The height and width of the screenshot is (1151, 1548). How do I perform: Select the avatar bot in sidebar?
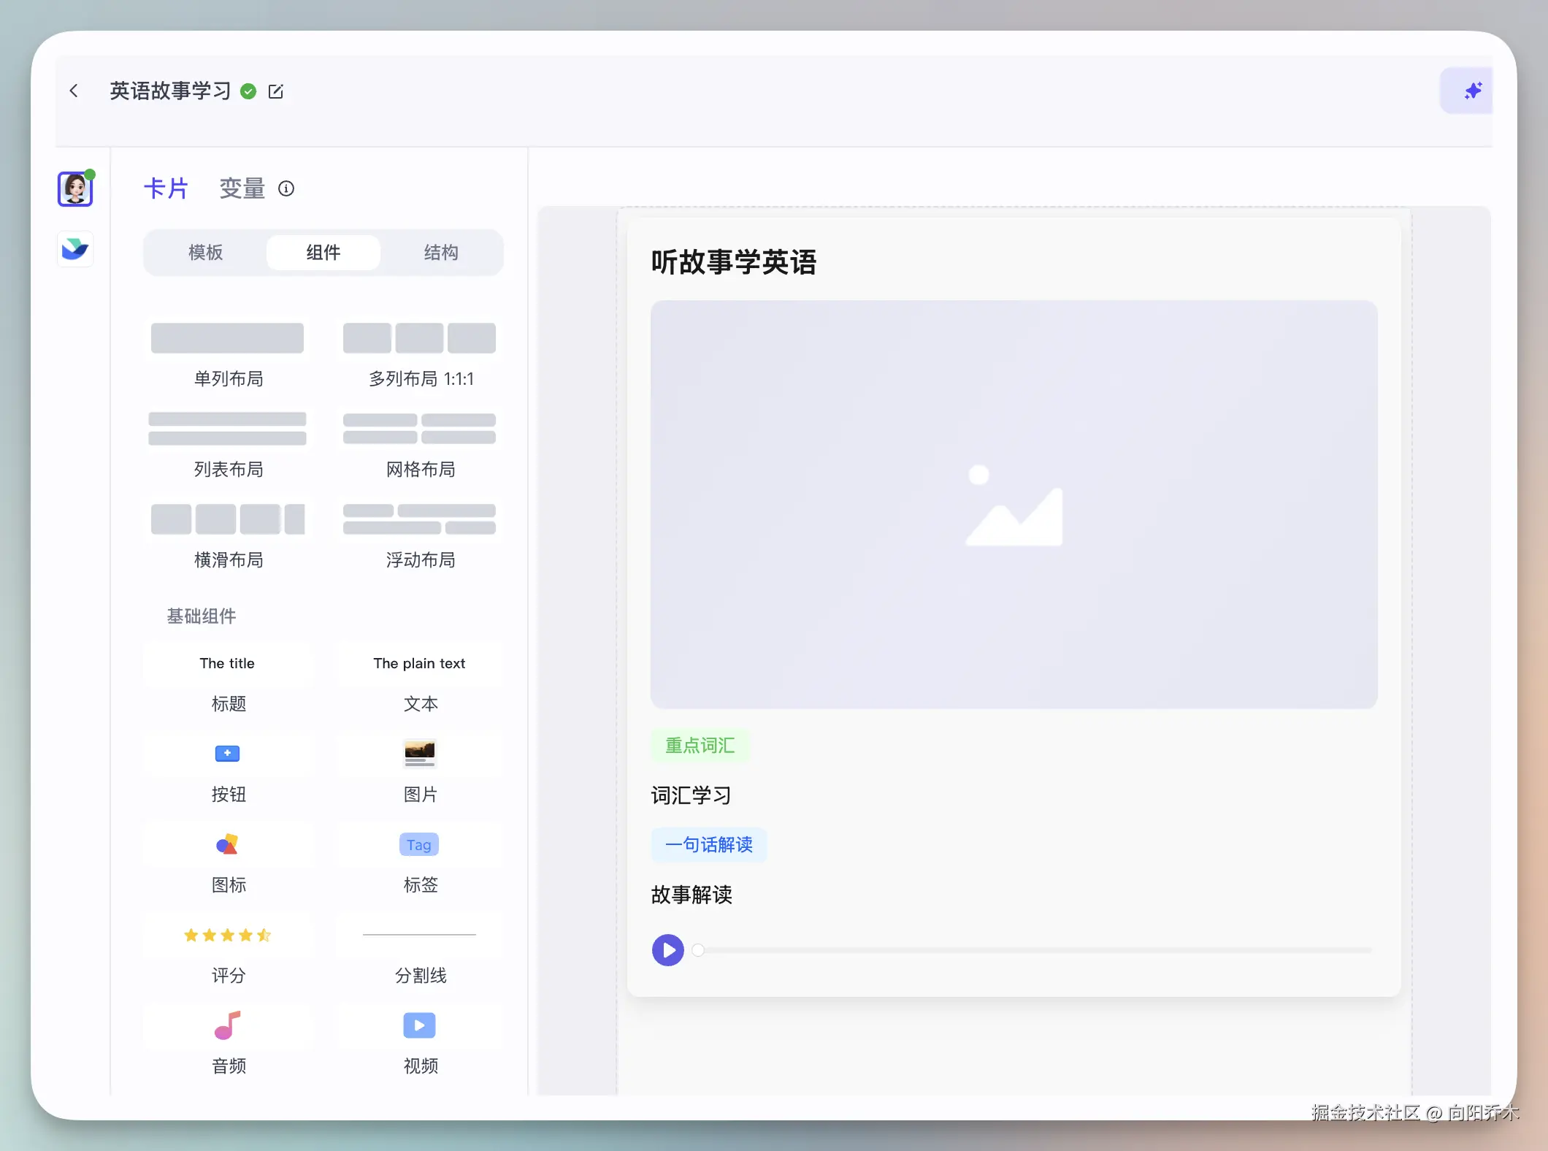click(75, 189)
